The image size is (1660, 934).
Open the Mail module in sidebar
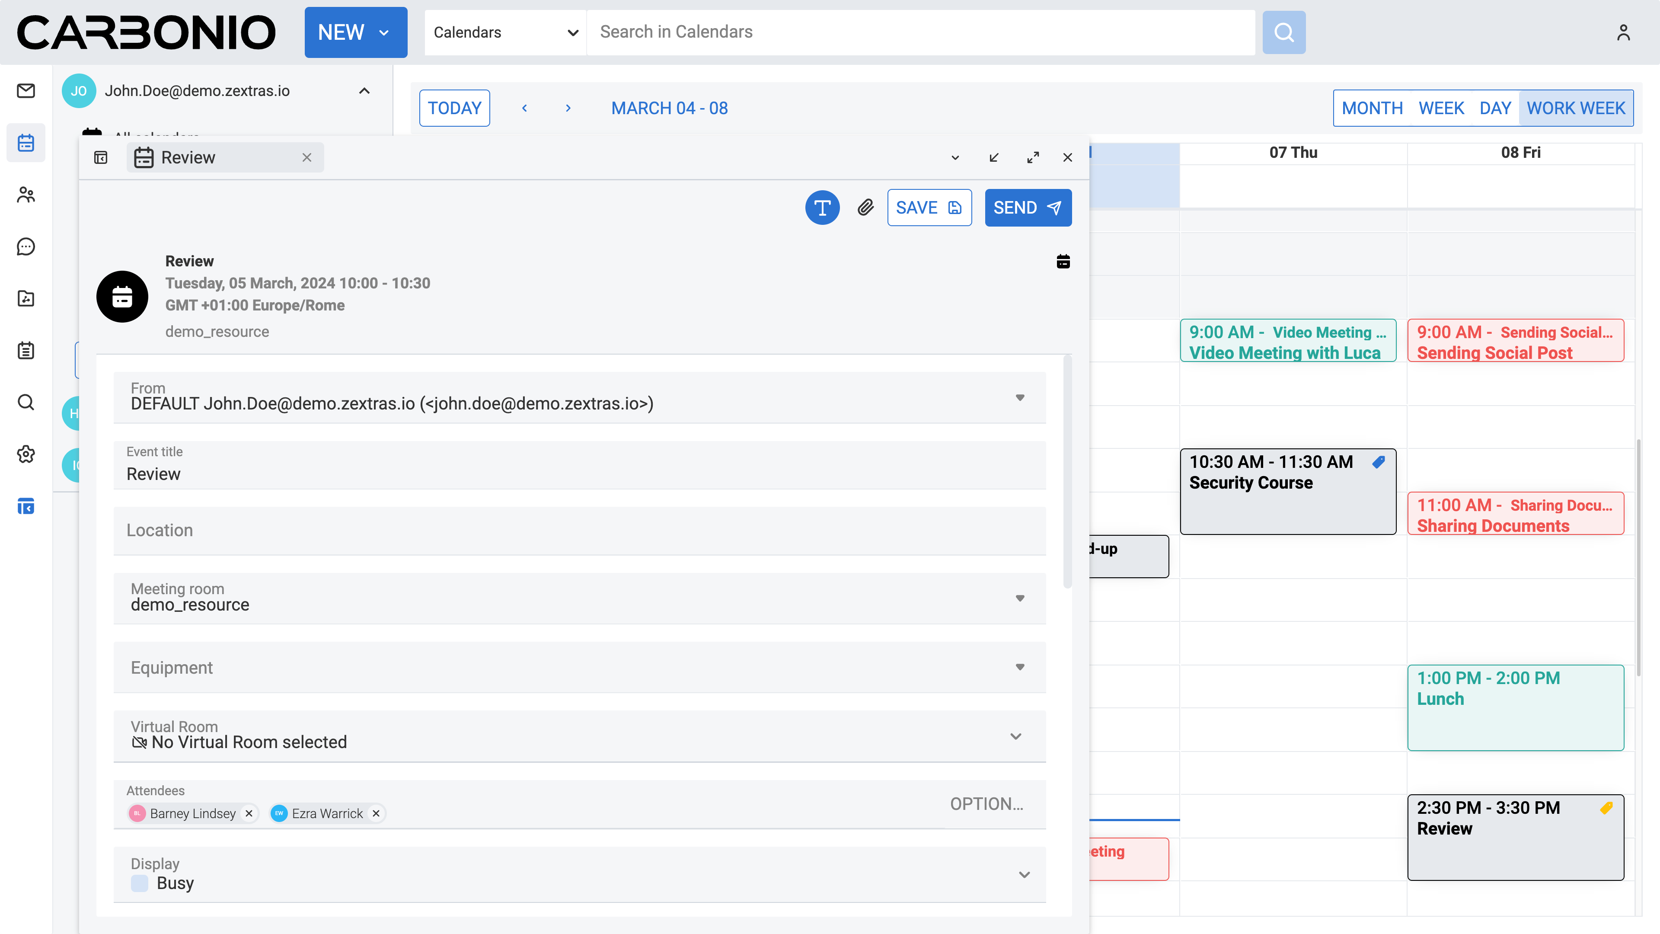26,91
